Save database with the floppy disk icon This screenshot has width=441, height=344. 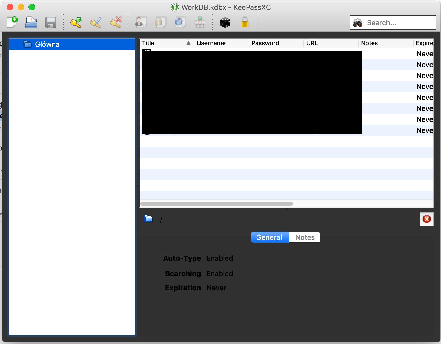(x=51, y=22)
